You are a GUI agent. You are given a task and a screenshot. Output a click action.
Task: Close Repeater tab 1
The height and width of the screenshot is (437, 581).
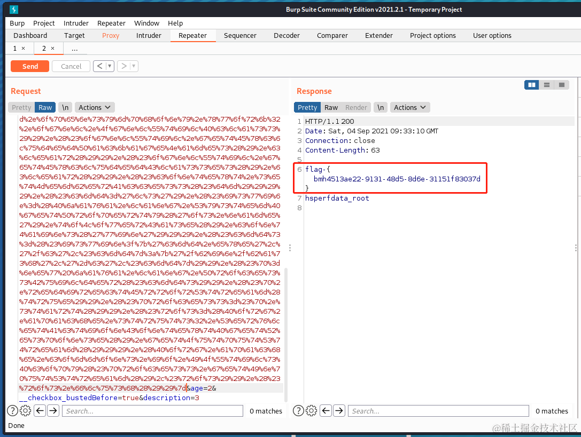(24, 49)
